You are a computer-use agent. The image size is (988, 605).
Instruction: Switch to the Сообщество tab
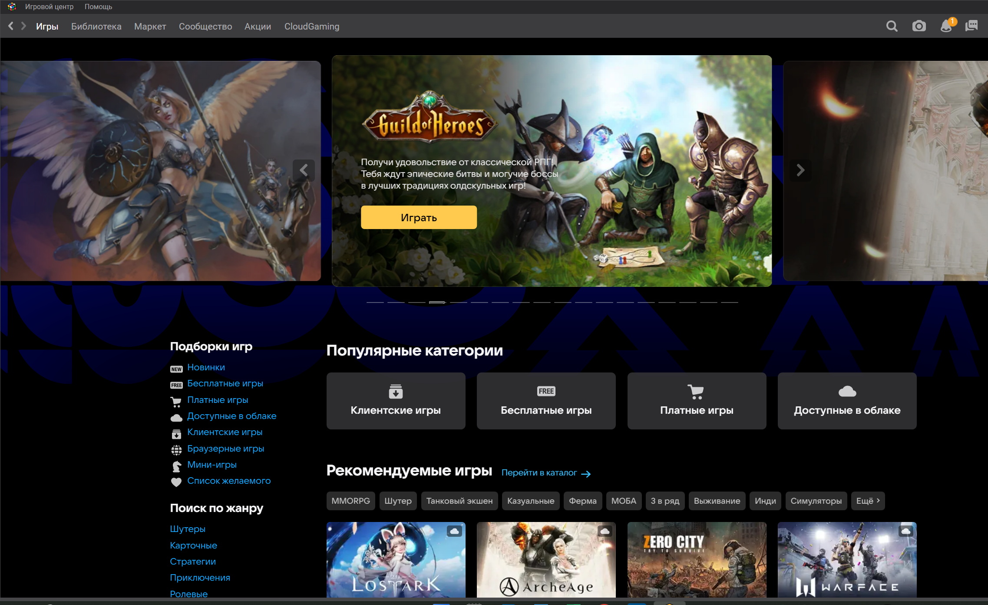click(x=205, y=27)
